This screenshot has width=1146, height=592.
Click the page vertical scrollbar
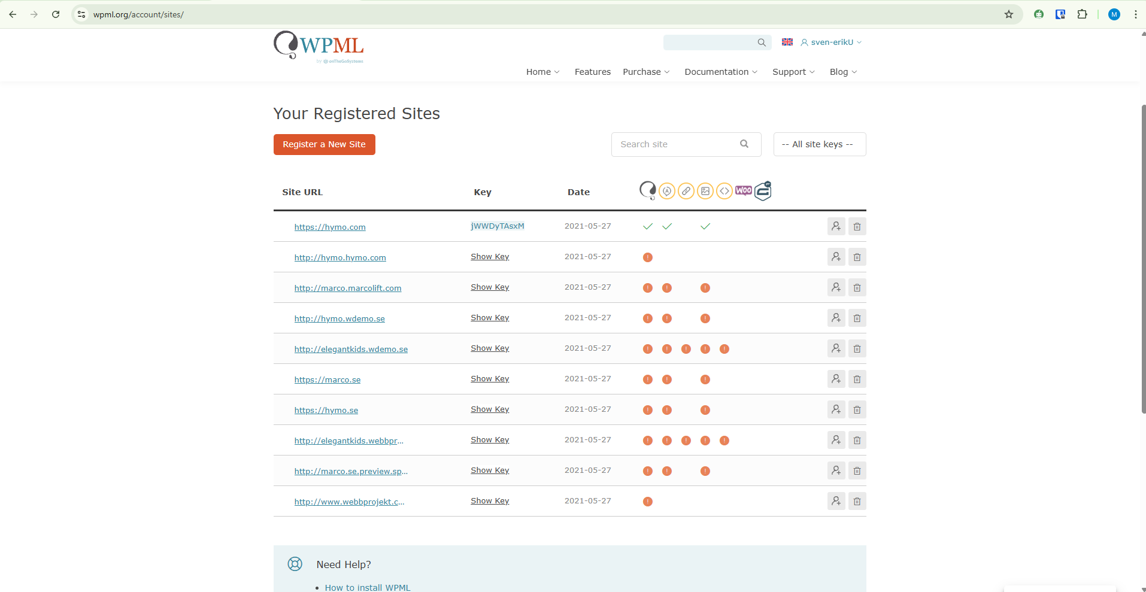1143,259
